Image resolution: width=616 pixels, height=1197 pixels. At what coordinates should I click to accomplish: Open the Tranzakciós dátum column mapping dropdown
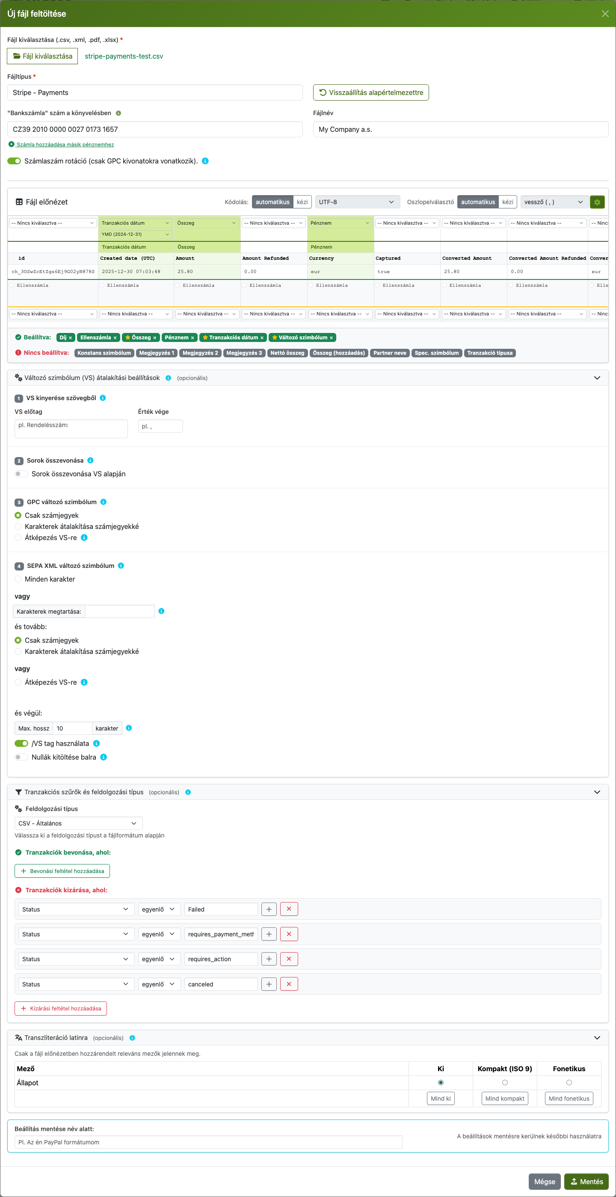(135, 223)
